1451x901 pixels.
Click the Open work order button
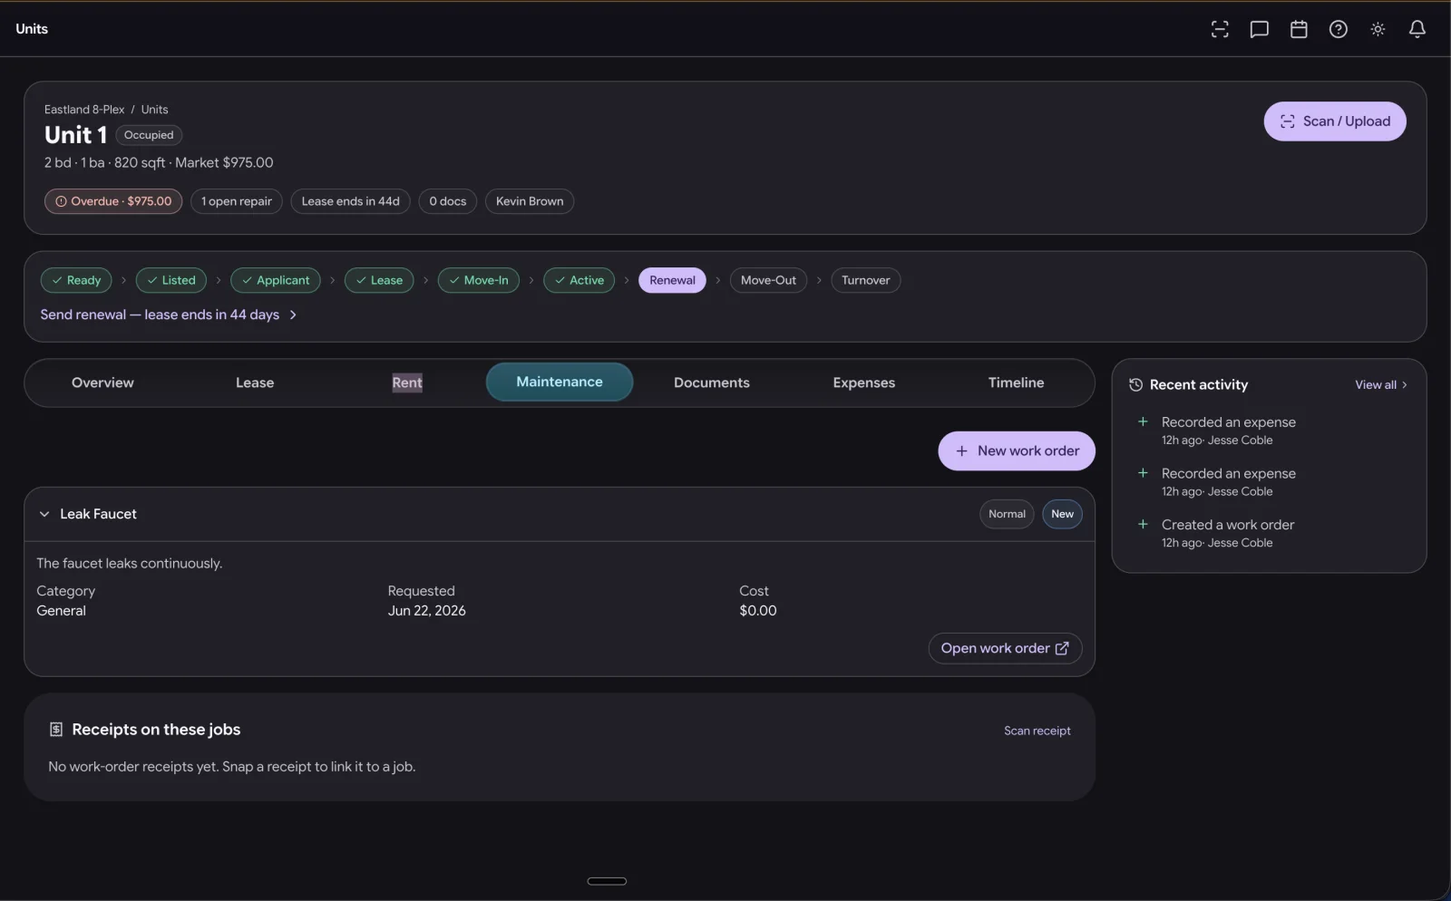pos(1005,648)
